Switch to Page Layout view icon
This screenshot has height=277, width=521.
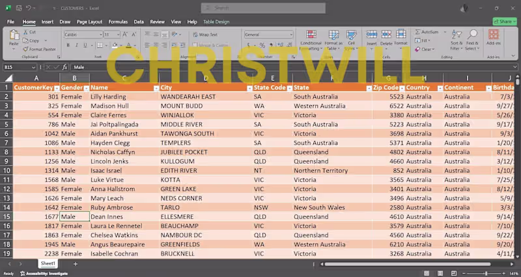tap(440, 273)
